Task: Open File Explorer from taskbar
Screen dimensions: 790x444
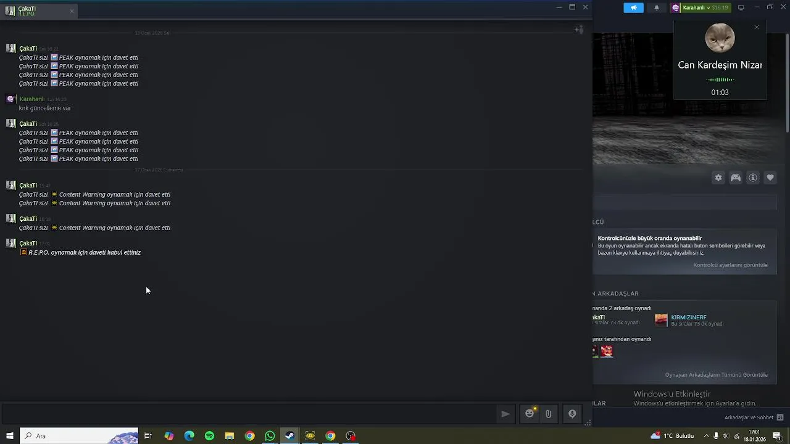Action: 230,436
